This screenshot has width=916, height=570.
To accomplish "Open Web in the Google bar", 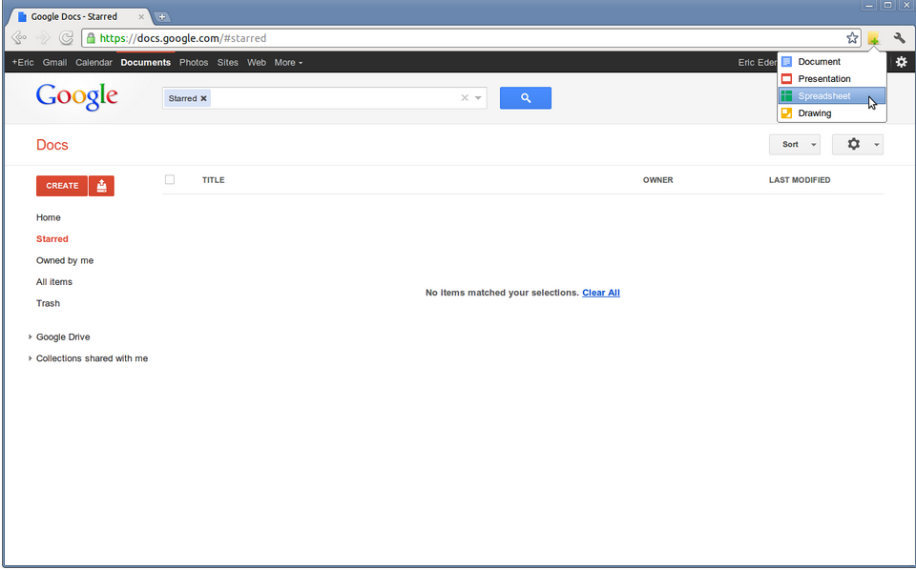I will pyautogui.click(x=256, y=62).
